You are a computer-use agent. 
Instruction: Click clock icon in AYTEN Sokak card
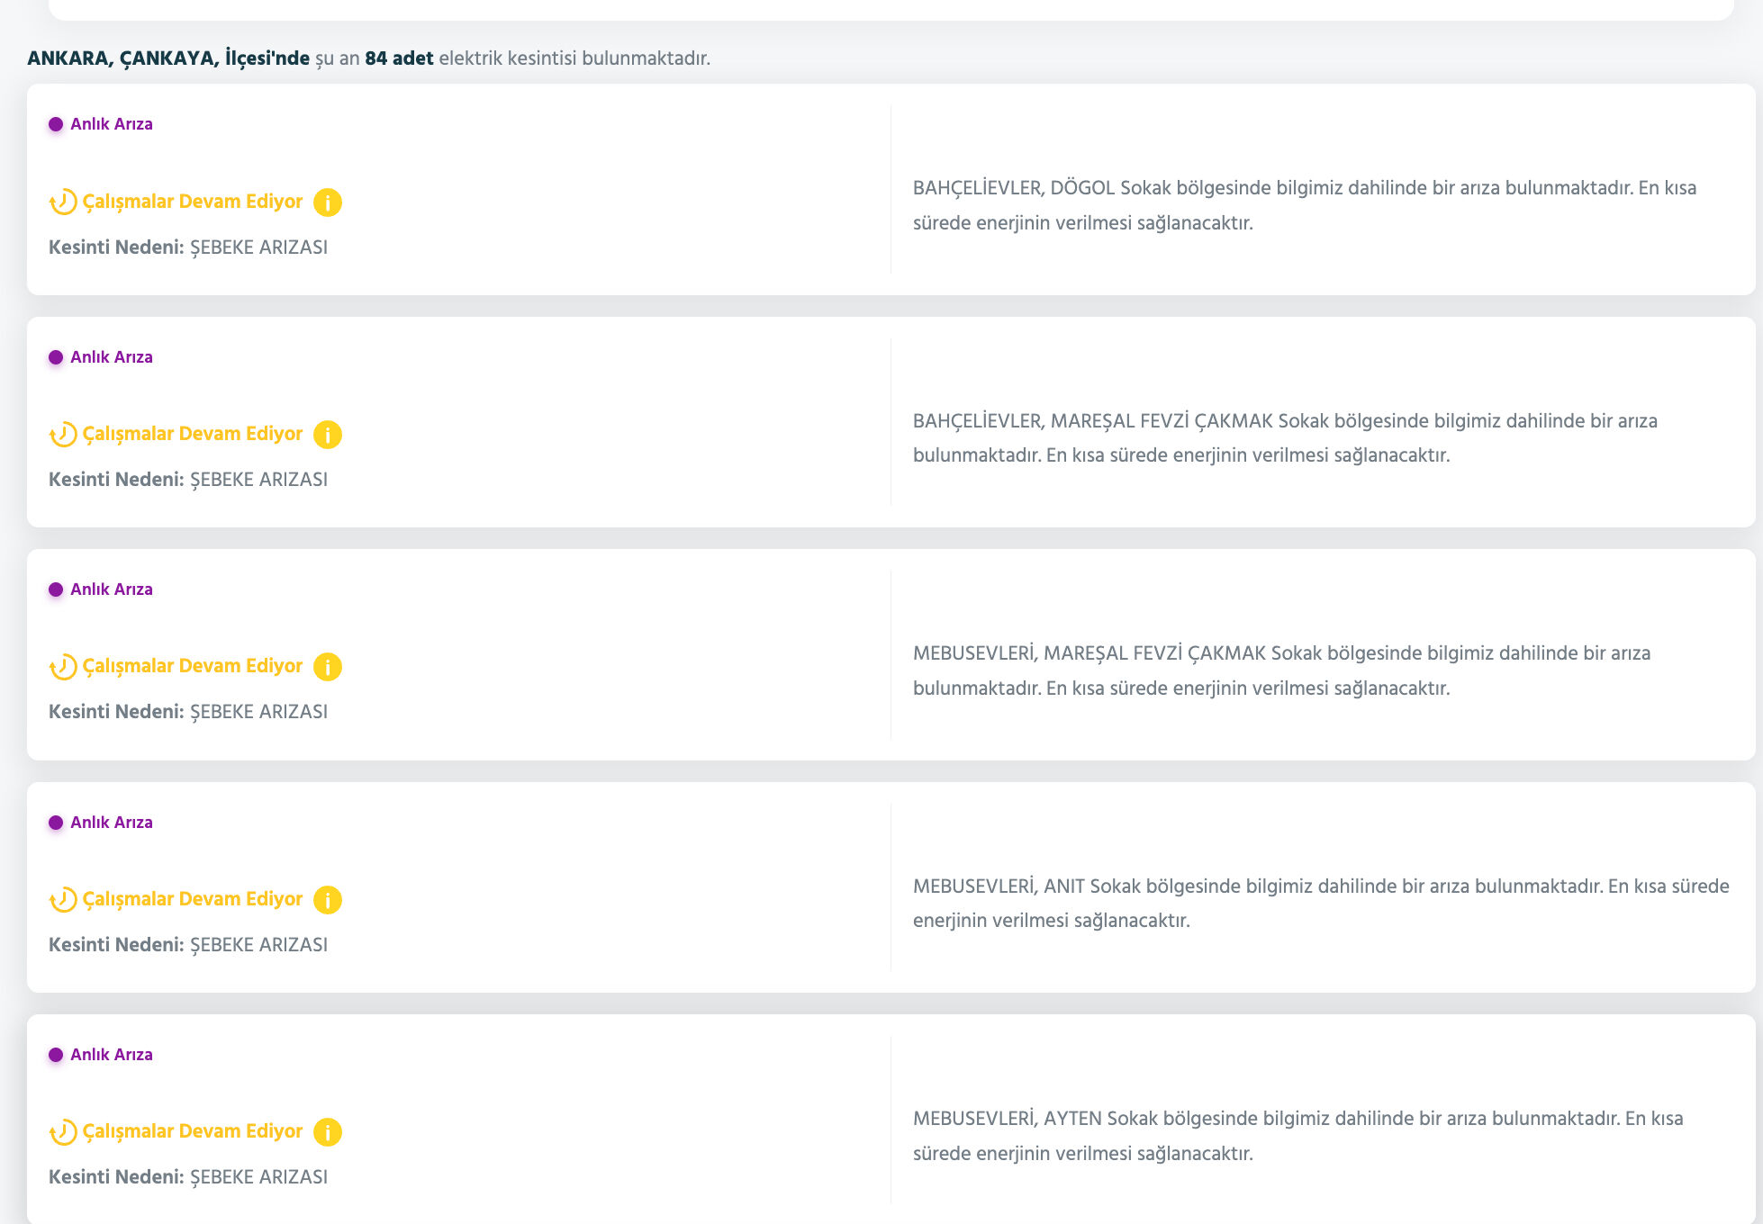(63, 1132)
